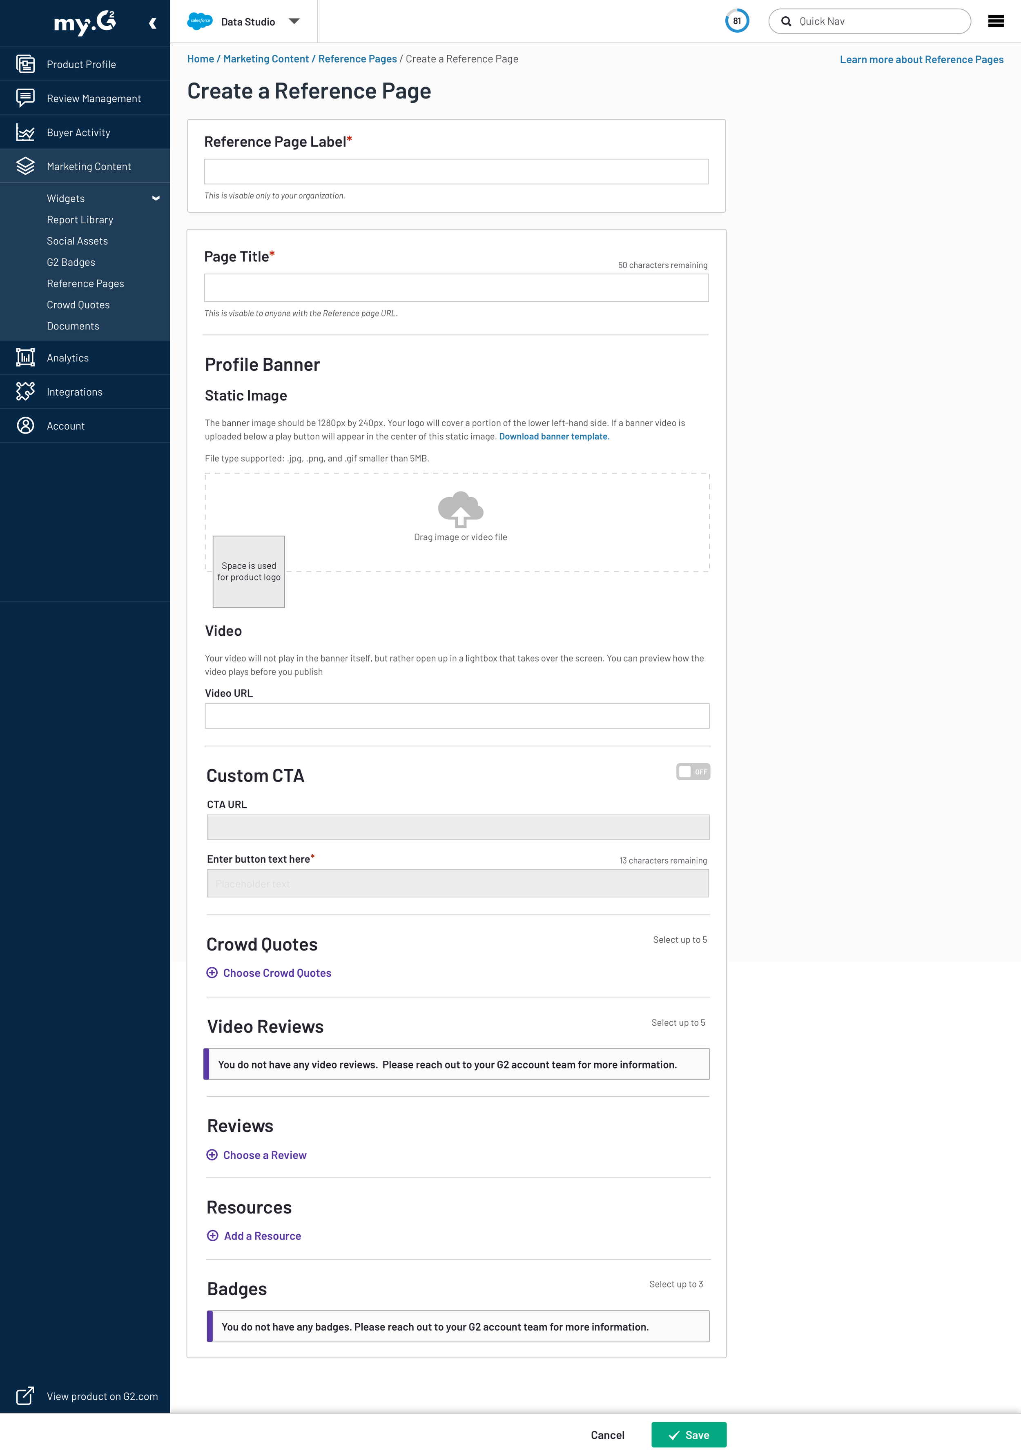Open the Data Studio product dropdown

(294, 22)
